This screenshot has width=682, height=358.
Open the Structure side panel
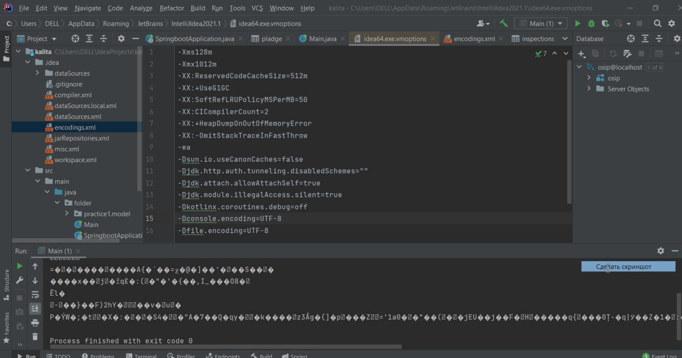pos(7,285)
